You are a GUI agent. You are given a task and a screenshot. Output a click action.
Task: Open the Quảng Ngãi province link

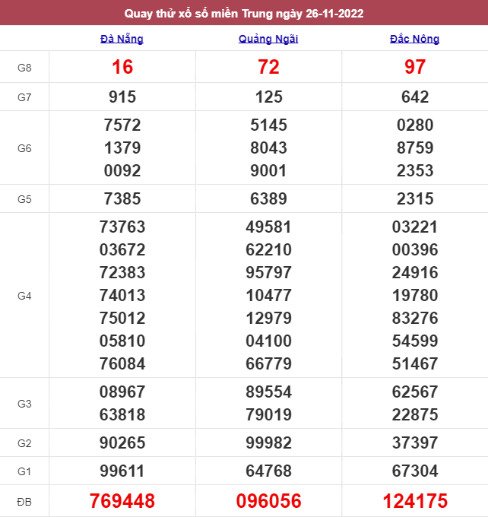click(268, 39)
